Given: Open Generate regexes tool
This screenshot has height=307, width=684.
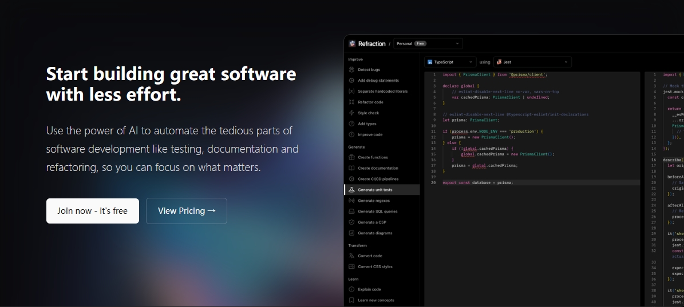Looking at the screenshot, I should pyautogui.click(x=382, y=201).
